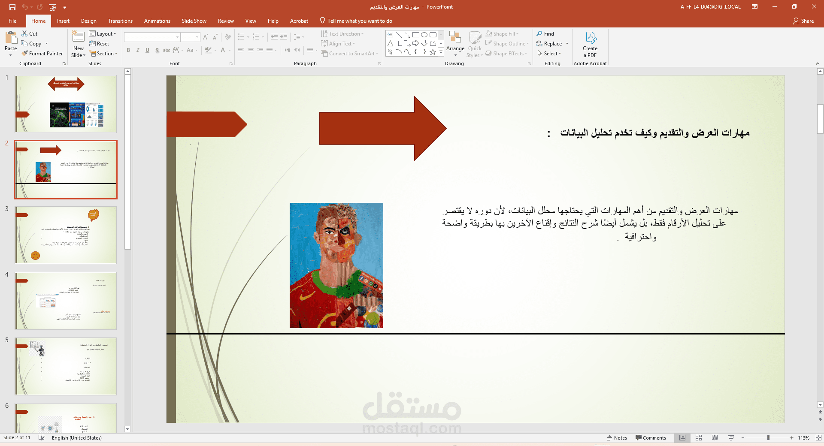The width and height of the screenshot is (824, 446).
Task: Open the font size combo box
Action: pyautogui.click(x=190, y=37)
